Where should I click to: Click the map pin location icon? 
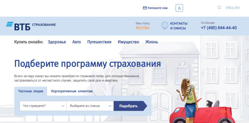coord(165,26)
